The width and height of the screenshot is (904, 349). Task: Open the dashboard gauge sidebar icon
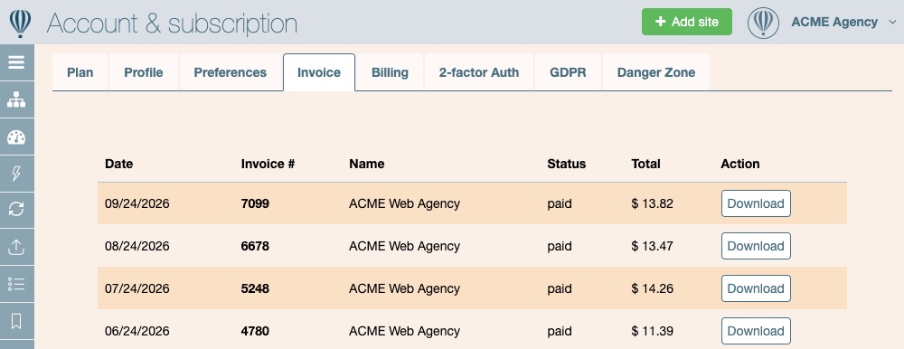(x=16, y=137)
